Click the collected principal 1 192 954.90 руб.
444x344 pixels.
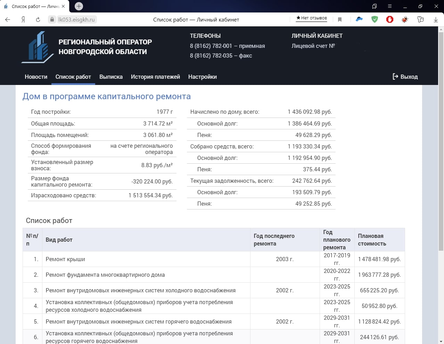click(x=310, y=158)
